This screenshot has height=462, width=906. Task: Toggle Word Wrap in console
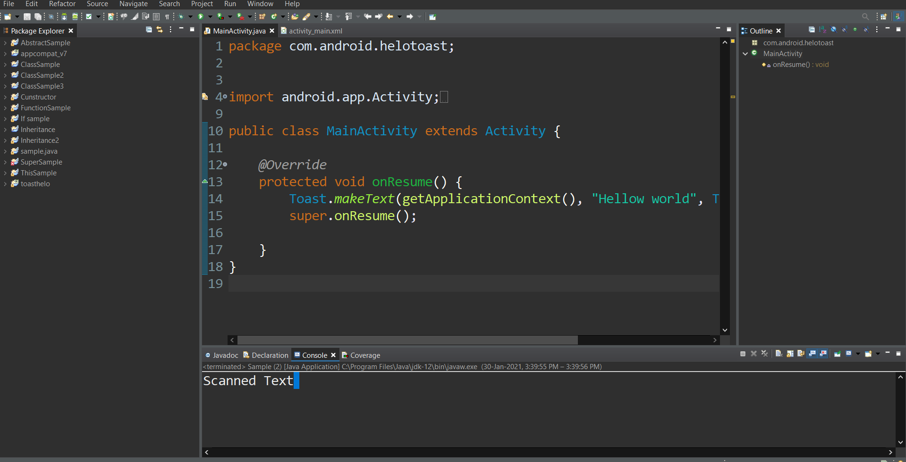click(801, 354)
